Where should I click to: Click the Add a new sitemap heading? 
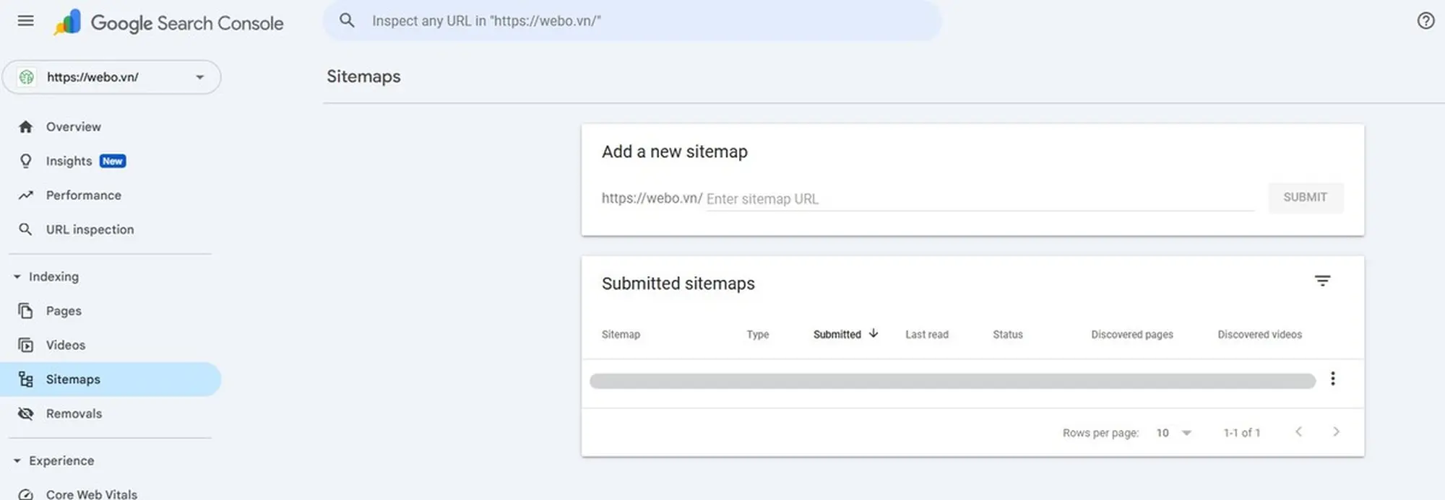point(675,152)
